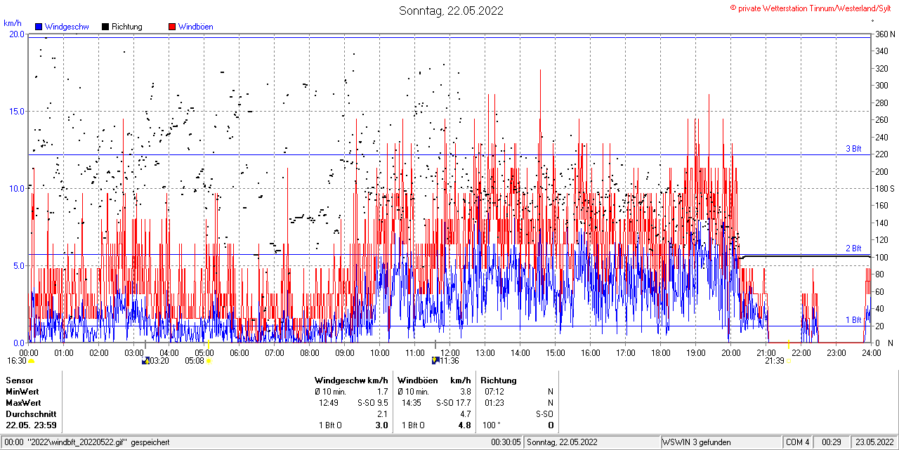Viewport: 899px width, 450px height.
Task: Click the '06:00' time axis label
Action: (x=239, y=352)
